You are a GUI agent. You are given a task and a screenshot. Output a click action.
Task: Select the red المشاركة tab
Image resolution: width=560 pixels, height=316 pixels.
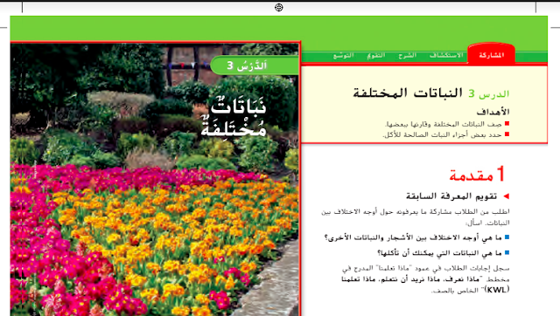click(x=491, y=55)
